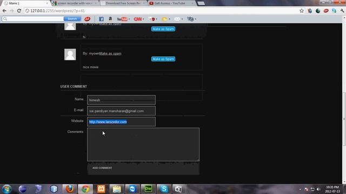Image resolution: width=346 pixels, height=194 pixels.
Task: Click the weather icon in toolbar
Action: tap(164, 19)
